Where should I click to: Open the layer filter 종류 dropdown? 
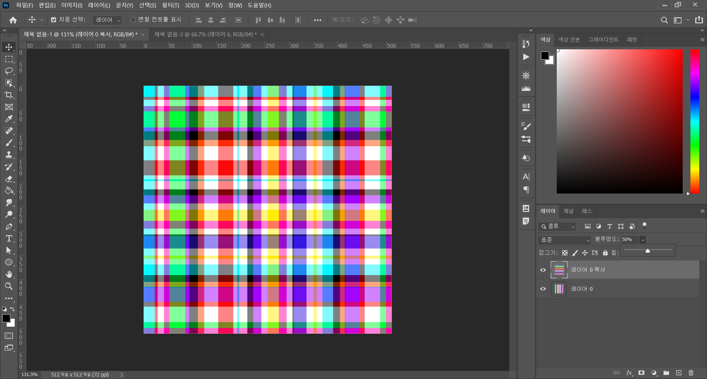click(557, 227)
